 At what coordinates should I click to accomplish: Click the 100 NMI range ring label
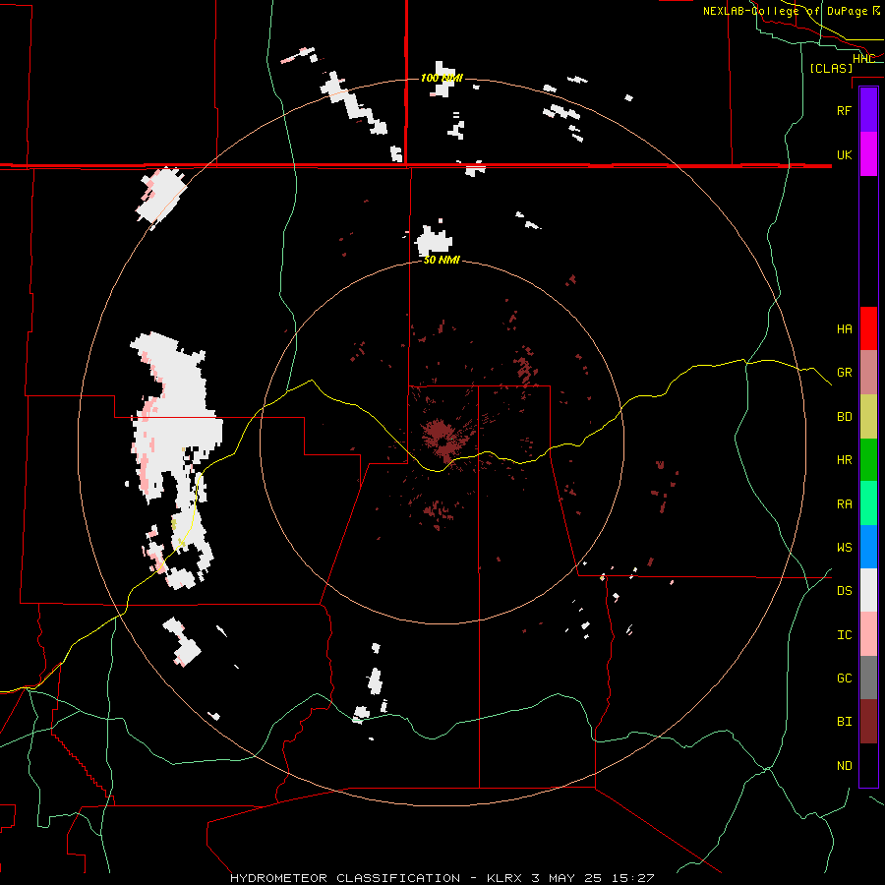(442, 78)
